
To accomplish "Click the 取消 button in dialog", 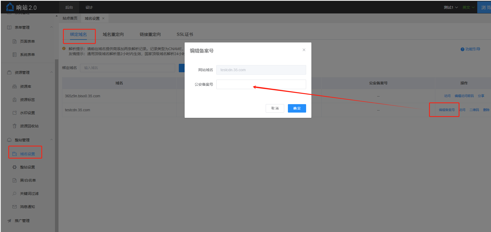I will click(275, 108).
